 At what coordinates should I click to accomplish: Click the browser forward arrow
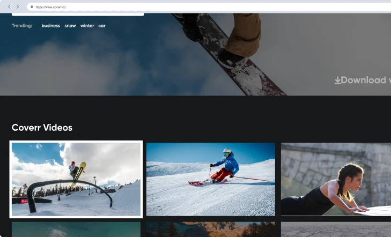[x=18, y=7]
